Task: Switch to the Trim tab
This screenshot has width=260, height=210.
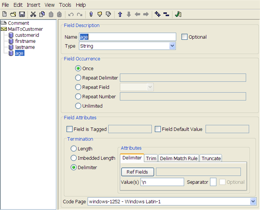Action: click(151, 159)
